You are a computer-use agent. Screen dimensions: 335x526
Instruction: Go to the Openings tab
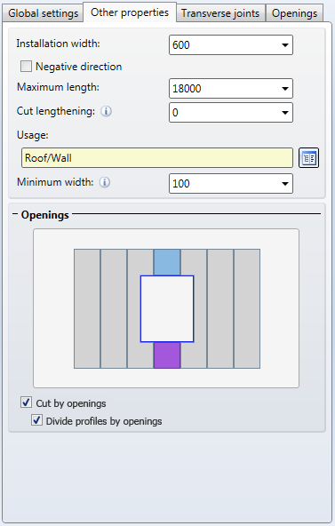(x=294, y=13)
